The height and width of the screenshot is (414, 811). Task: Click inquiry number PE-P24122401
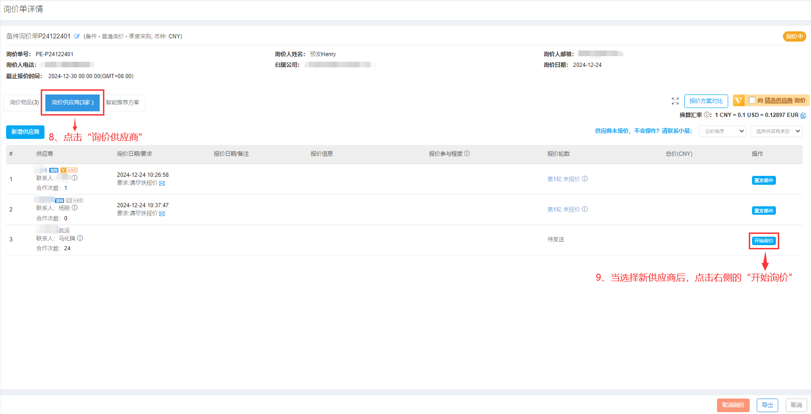pos(54,54)
